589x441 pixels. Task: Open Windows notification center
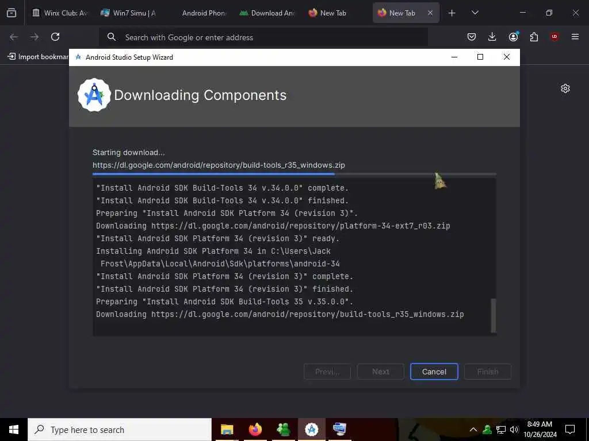(x=570, y=430)
